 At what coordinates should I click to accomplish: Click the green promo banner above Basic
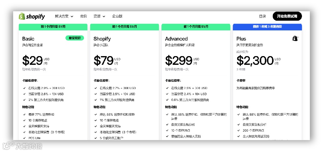[x=53, y=27]
